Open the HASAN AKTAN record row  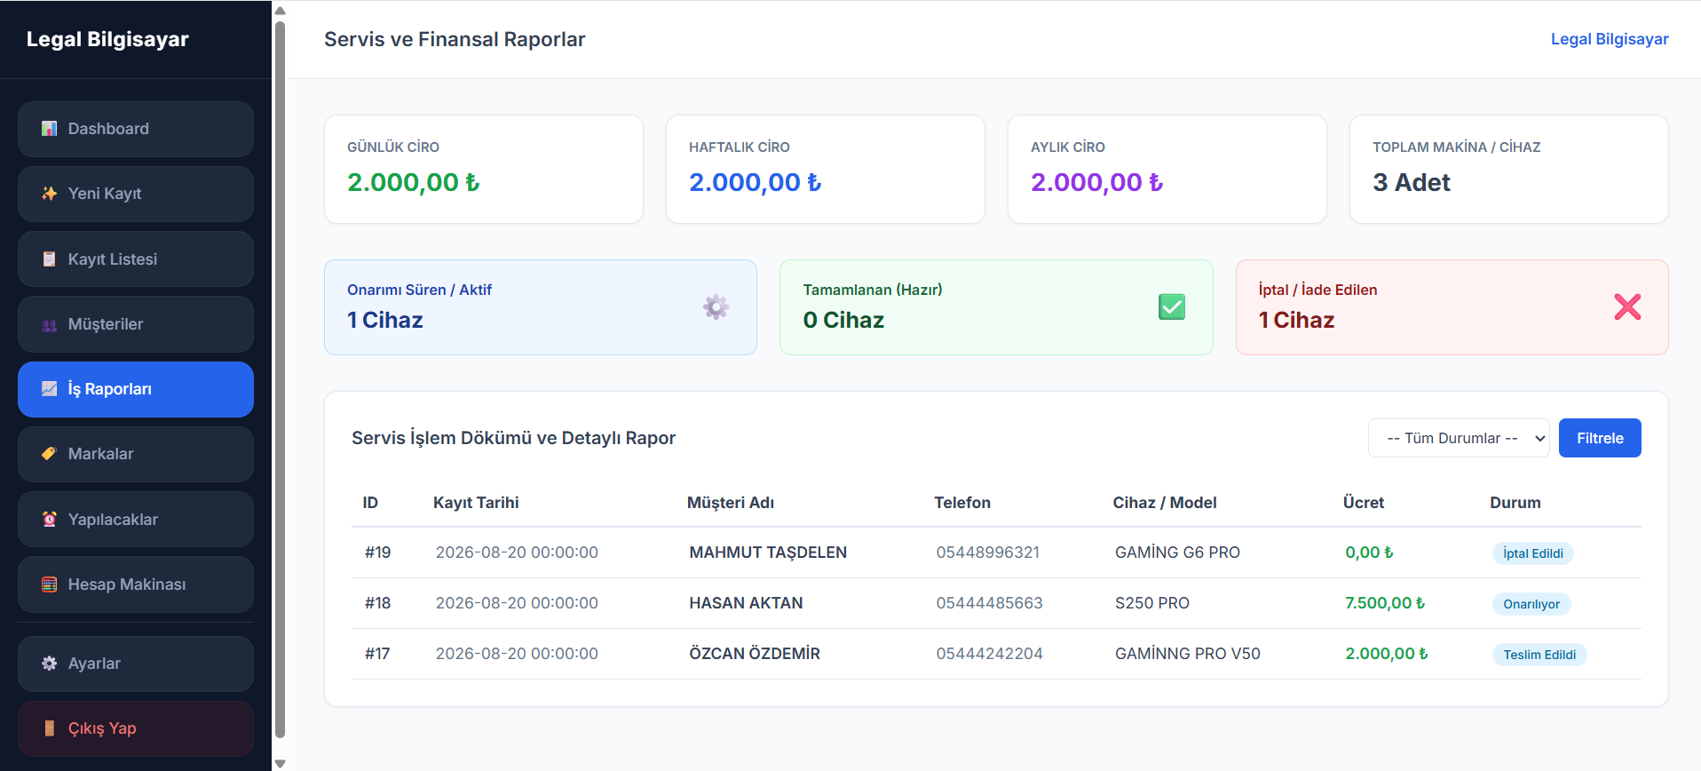996,603
